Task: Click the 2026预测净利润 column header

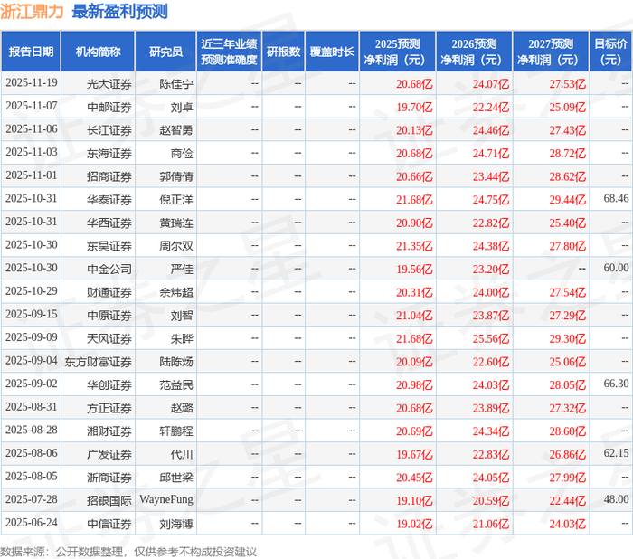Action: pyautogui.click(x=474, y=52)
